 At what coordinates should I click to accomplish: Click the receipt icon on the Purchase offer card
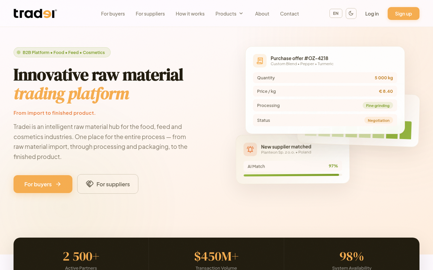[x=260, y=61]
